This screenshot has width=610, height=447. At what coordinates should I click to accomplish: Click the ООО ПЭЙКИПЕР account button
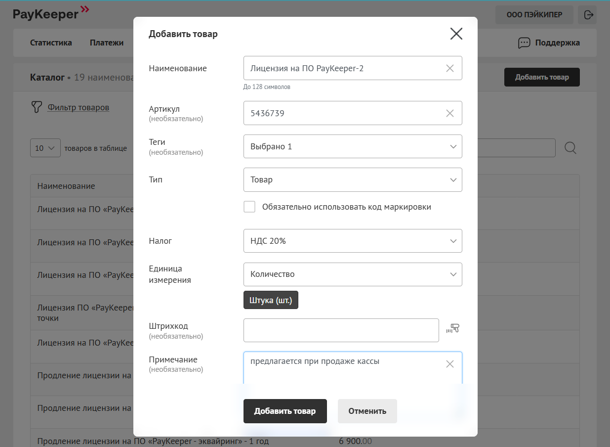(x=534, y=15)
